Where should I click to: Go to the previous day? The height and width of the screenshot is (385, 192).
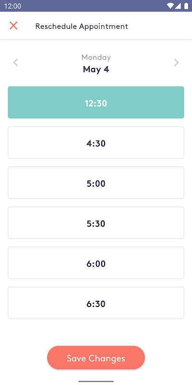click(15, 63)
